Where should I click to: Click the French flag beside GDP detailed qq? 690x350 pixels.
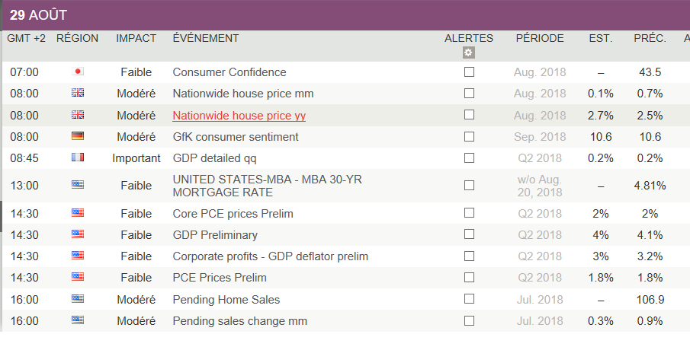tap(78, 158)
